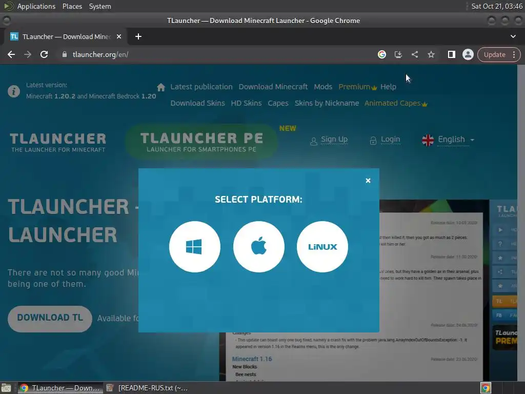Open the Applications menu
The image size is (525, 394).
36,6
